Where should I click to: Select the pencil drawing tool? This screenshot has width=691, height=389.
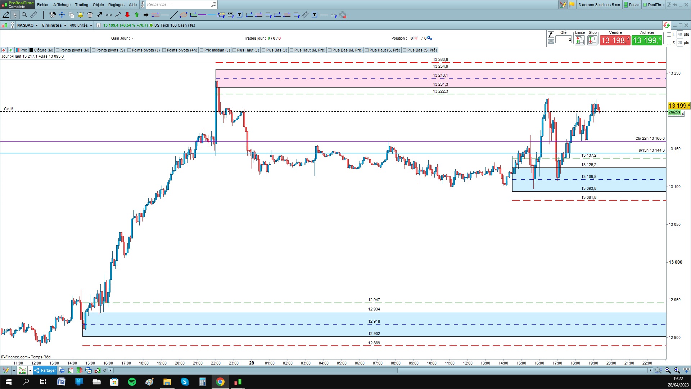coord(6,15)
